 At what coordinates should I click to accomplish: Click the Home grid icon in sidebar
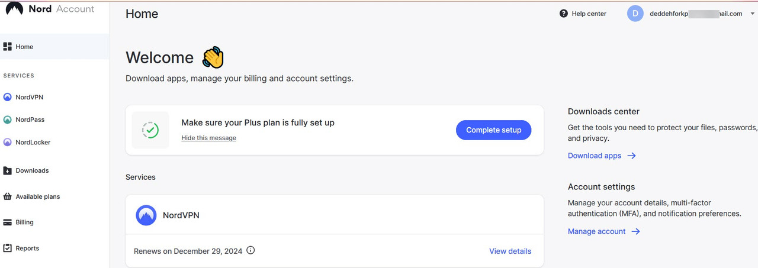[x=8, y=47]
